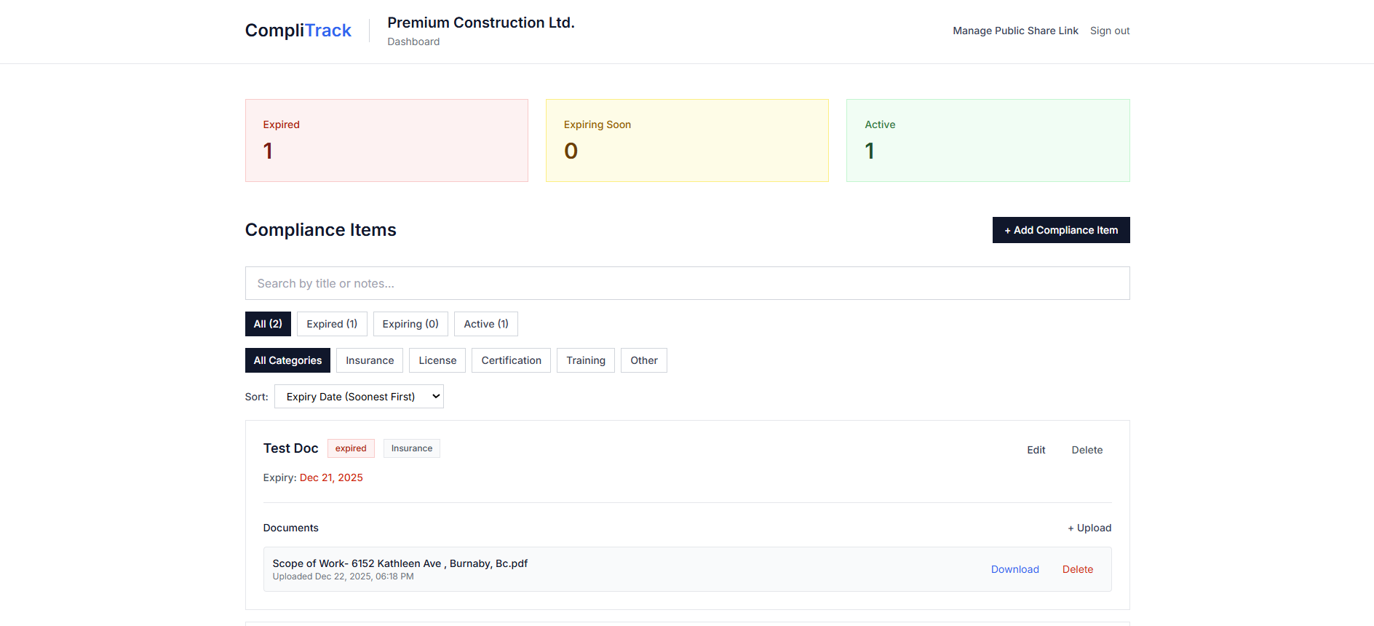This screenshot has width=1374, height=626.
Task: Select All Categories filter
Action: coord(287,360)
